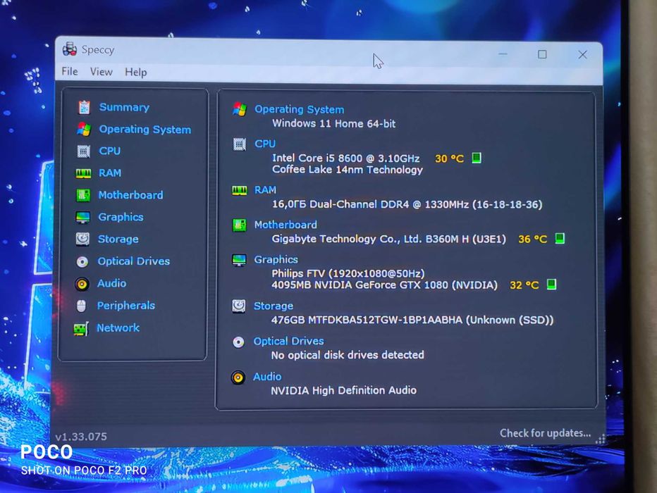Click the Dual-Channel DDR4 RAM info text
This screenshot has height=493, width=657.
(x=407, y=204)
